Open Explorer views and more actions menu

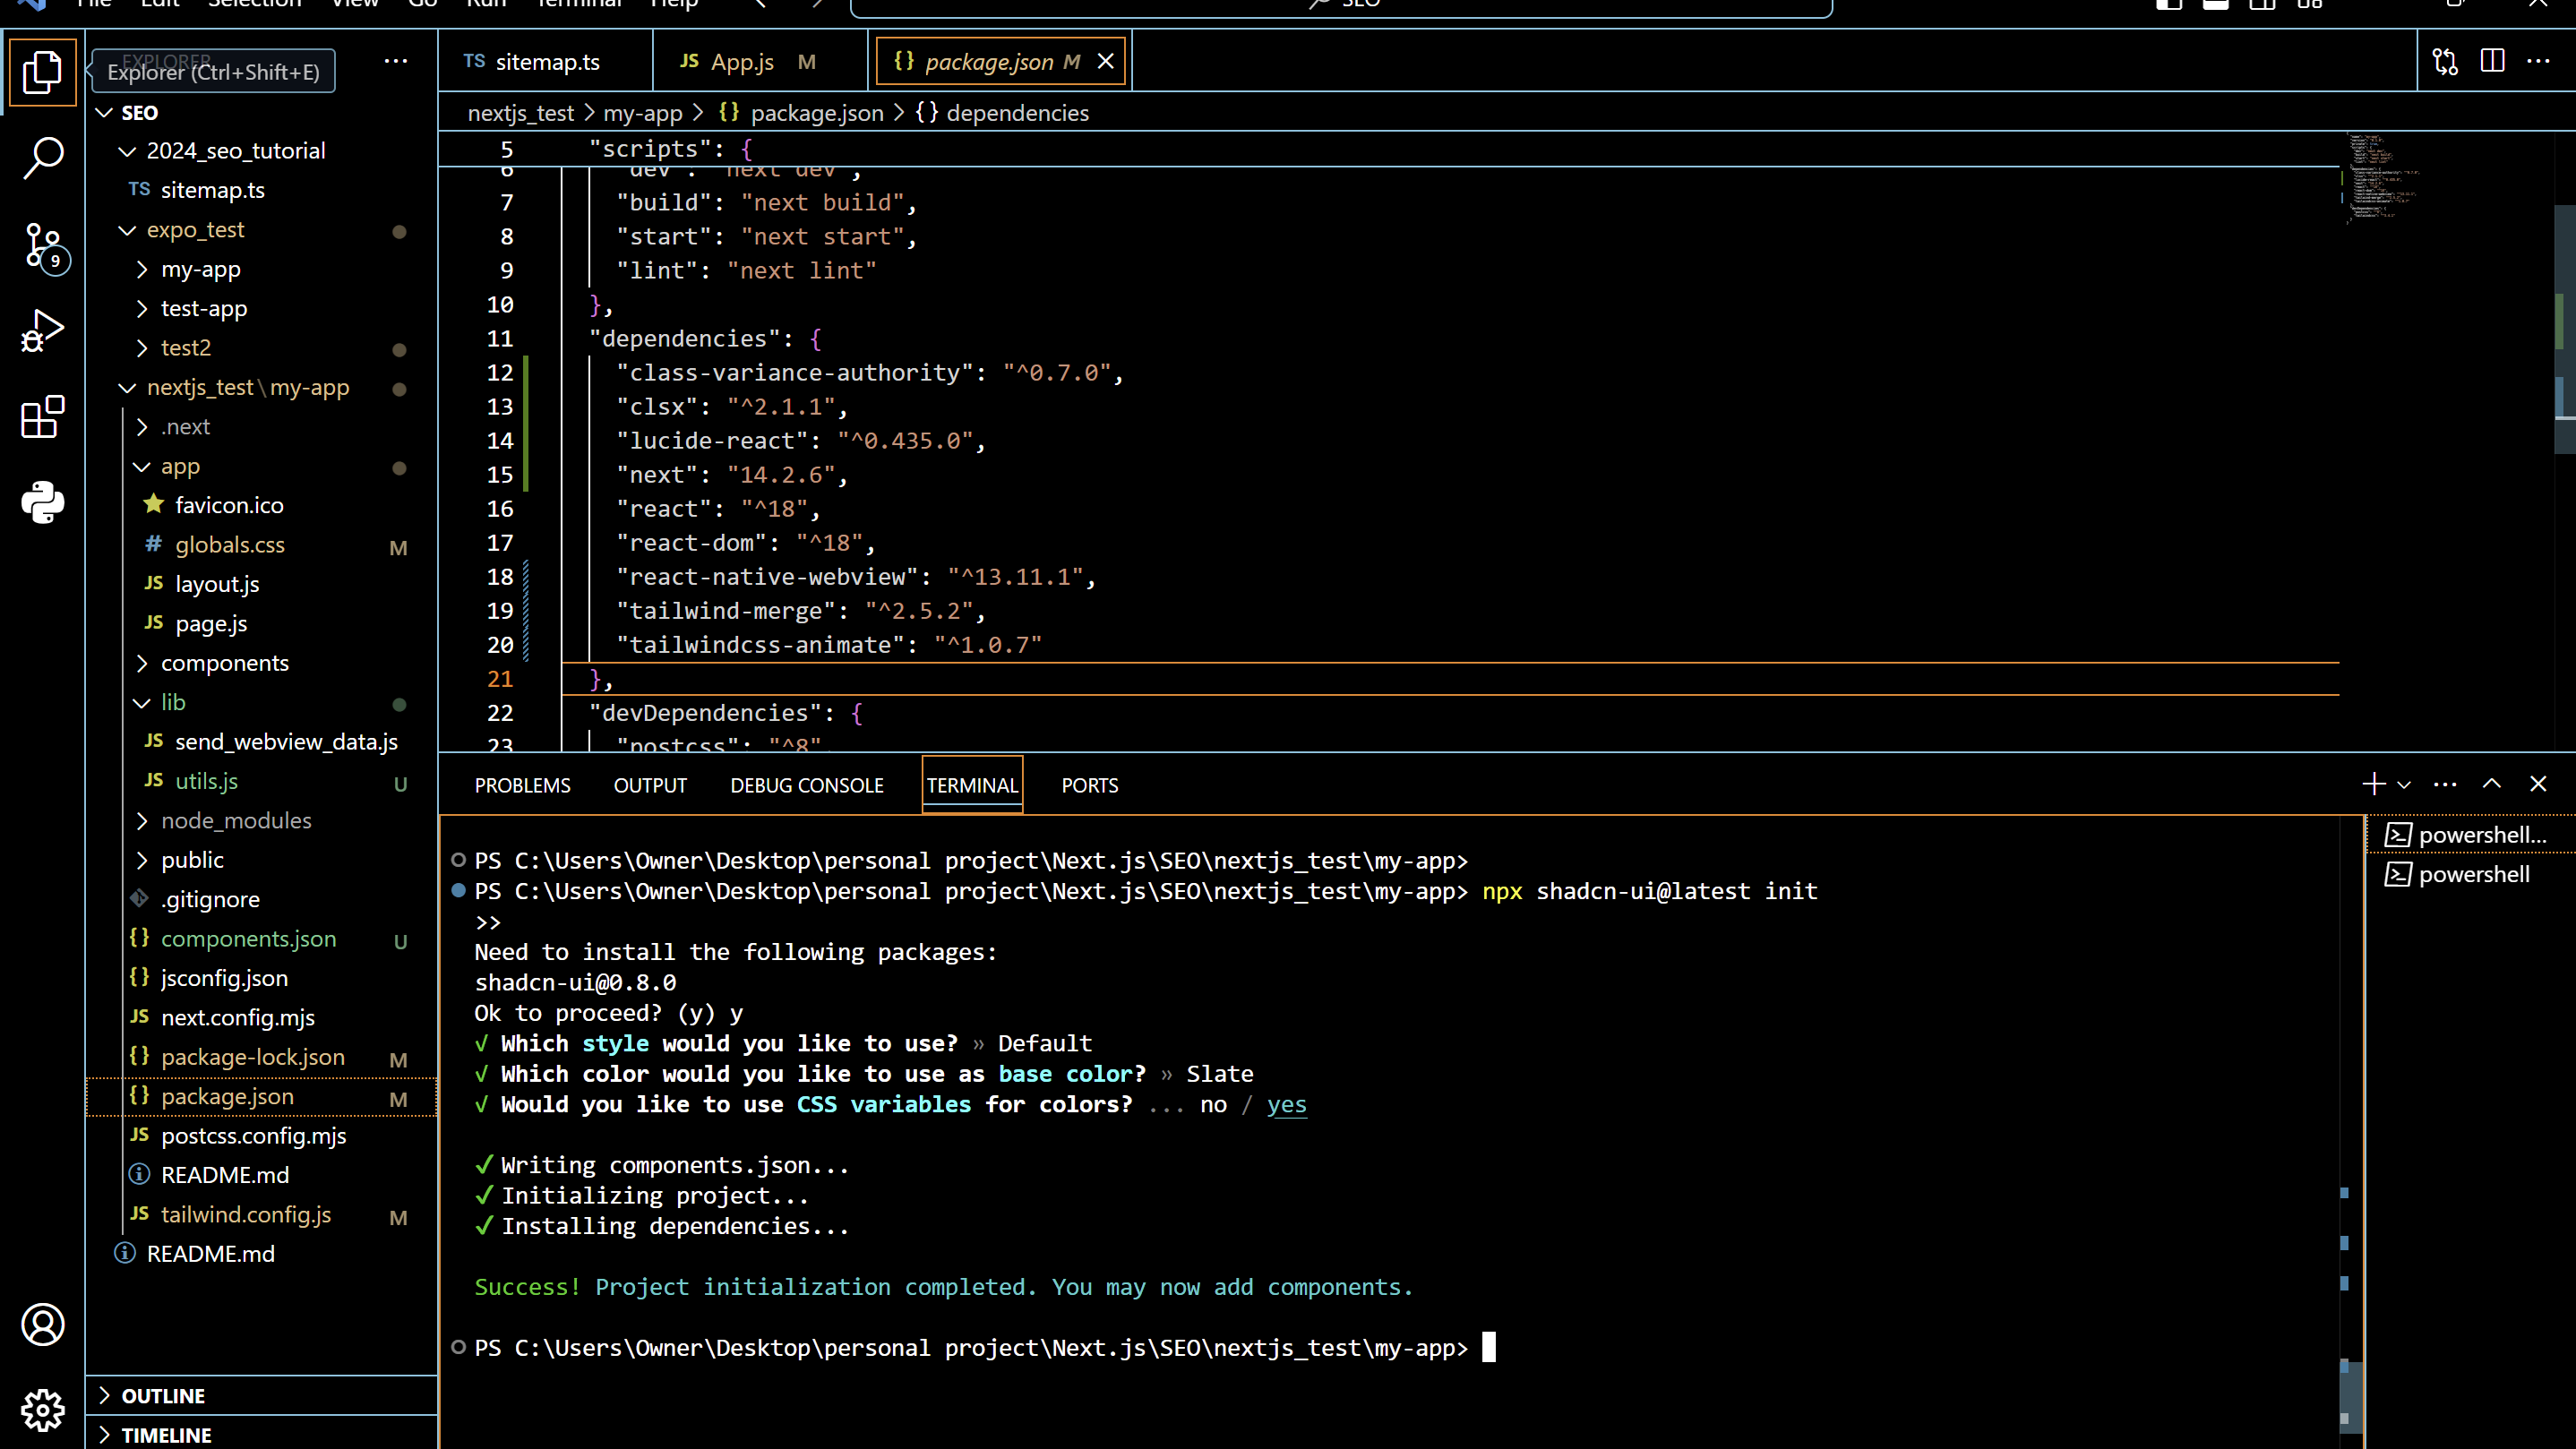click(x=396, y=61)
